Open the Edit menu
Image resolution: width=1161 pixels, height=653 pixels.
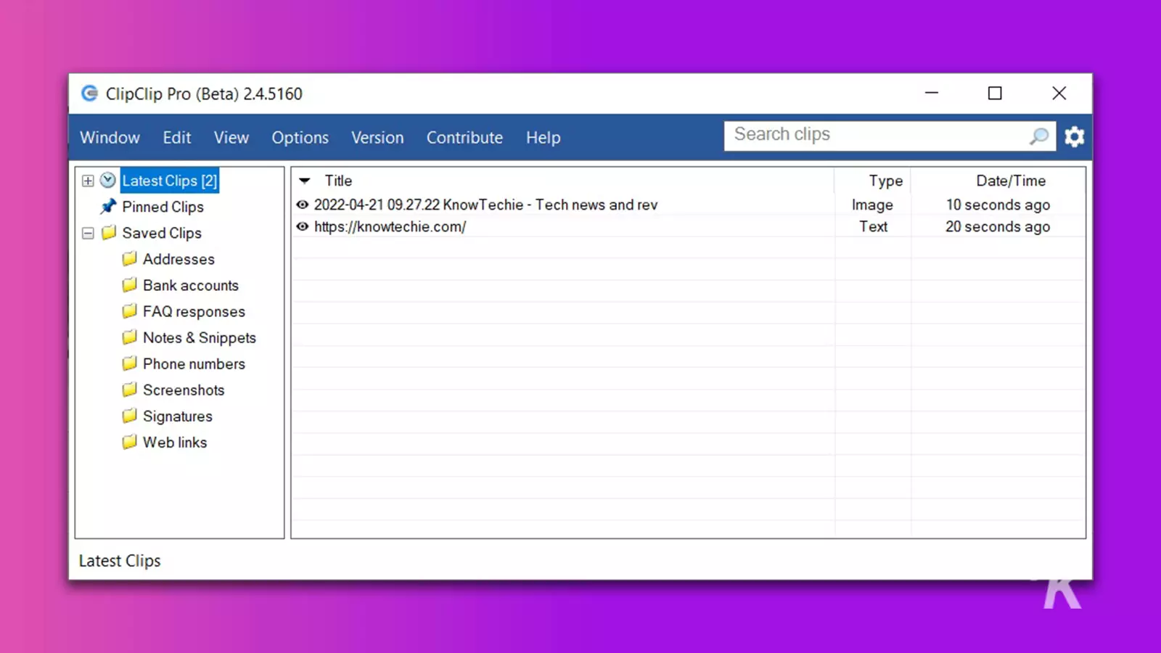(x=177, y=137)
